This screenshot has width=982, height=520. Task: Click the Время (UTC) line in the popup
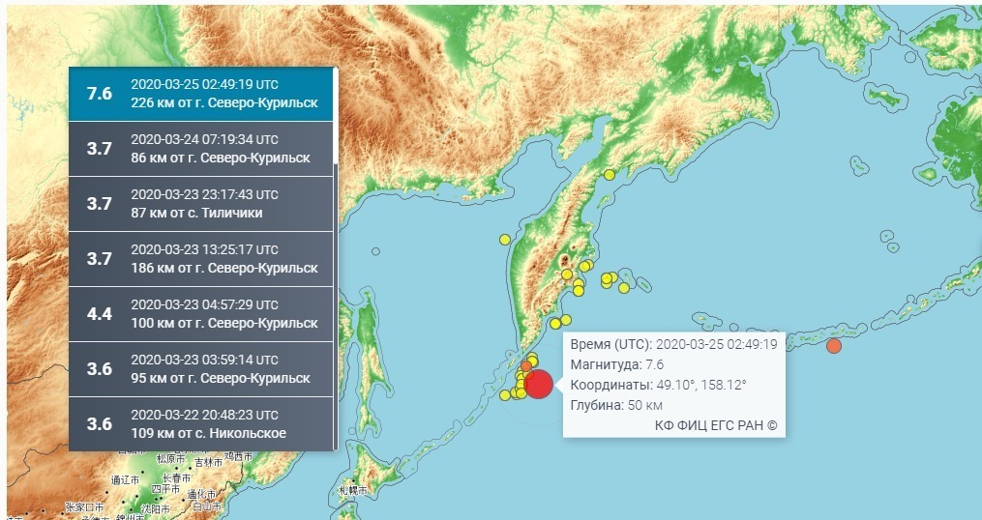pos(674,344)
